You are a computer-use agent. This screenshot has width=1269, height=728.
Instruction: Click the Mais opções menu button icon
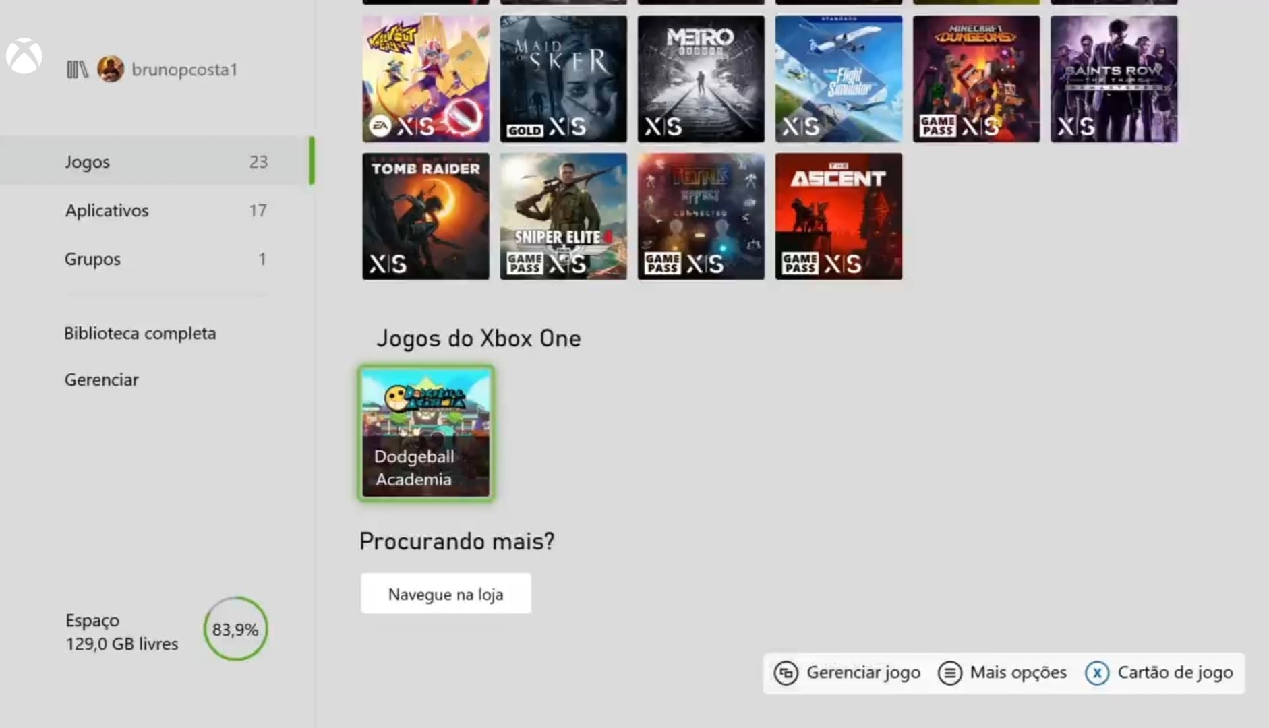[x=950, y=673]
